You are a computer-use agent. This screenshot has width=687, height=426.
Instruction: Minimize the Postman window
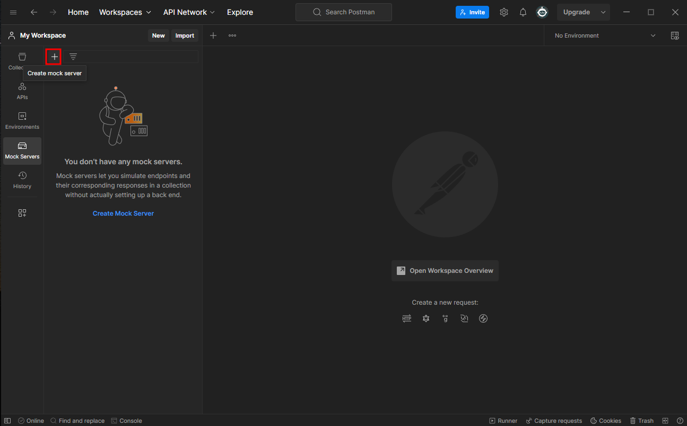coord(627,12)
